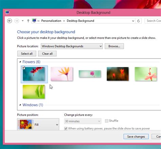Click the Choose your desktop background heading
This screenshot has width=161, height=149.
point(46,32)
